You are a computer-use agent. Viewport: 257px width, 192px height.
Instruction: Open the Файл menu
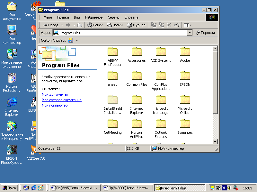click(x=48, y=17)
